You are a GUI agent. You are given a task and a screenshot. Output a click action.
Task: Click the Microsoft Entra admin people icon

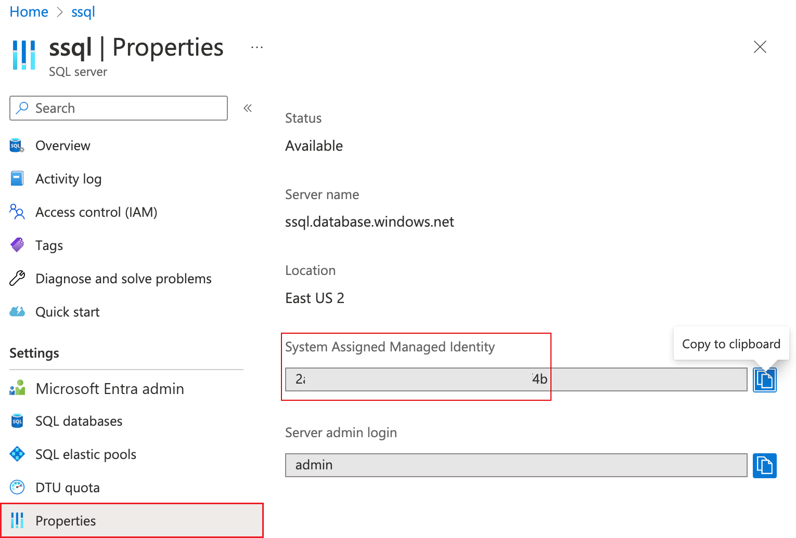click(17, 388)
